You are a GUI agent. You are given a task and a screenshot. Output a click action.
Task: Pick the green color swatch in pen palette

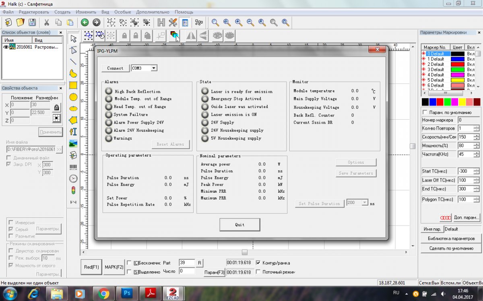[447, 102]
